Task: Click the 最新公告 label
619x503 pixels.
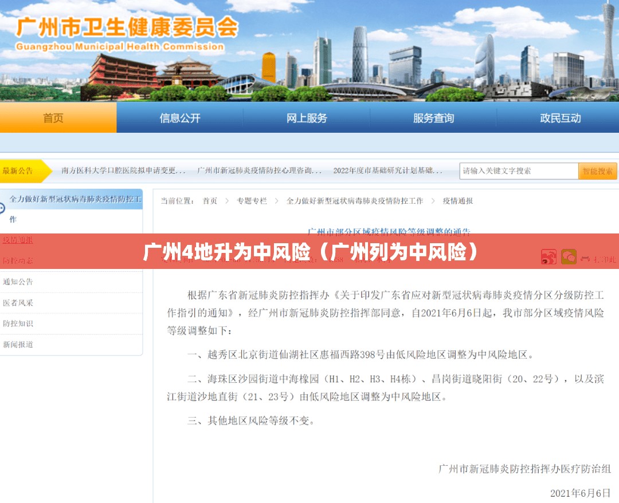Action: [18, 171]
